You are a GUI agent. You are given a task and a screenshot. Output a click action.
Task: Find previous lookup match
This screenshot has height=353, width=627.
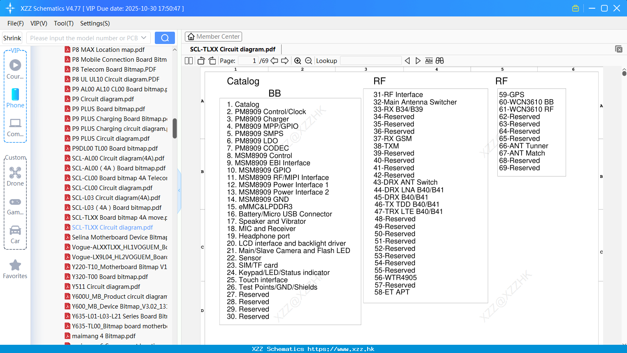[407, 61]
